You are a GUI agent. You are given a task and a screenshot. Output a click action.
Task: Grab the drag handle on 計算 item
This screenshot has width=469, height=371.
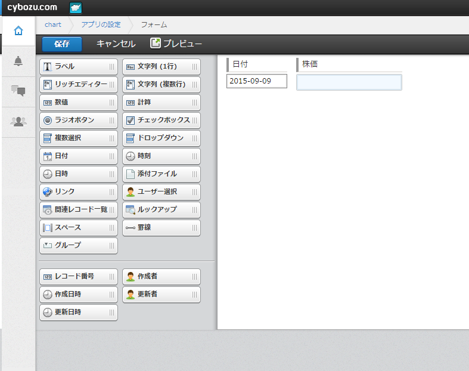click(194, 103)
